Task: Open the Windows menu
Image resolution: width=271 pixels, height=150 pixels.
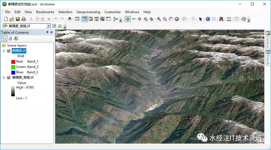Action: tap(132, 12)
